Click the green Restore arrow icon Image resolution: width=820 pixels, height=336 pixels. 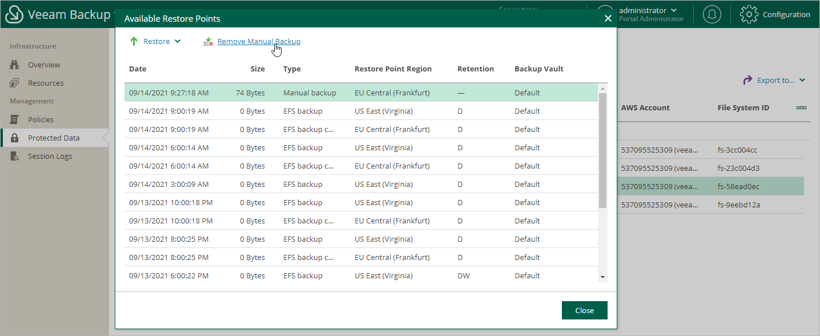point(134,41)
